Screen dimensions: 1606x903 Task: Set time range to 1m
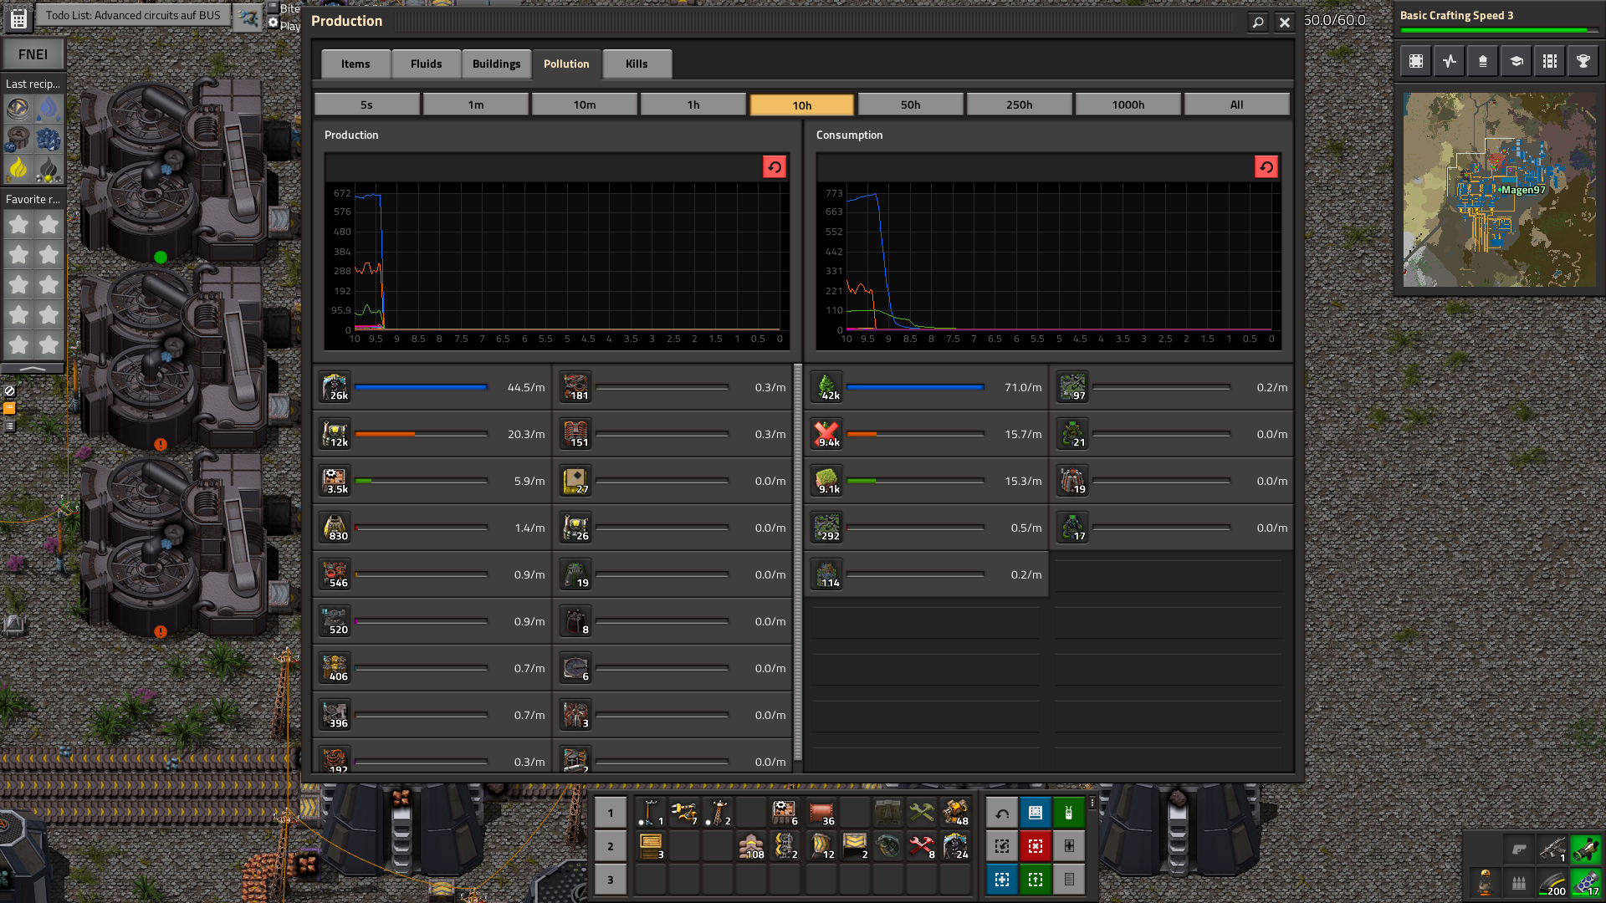point(475,105)
